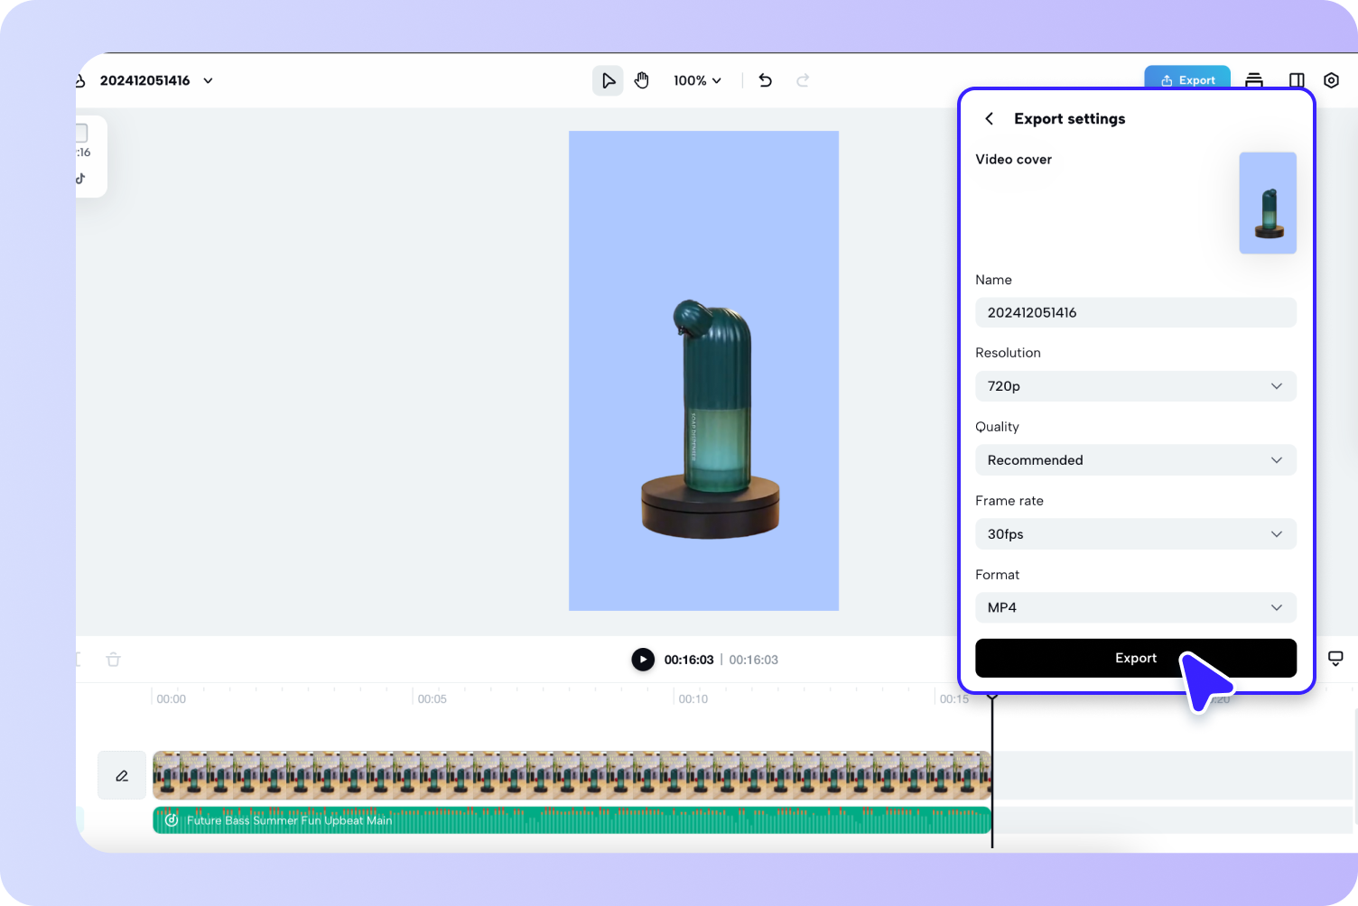This screenshot has height=906, width=1358.
Task: Click the video cover thumbnail
Action: coord(1268,203)
